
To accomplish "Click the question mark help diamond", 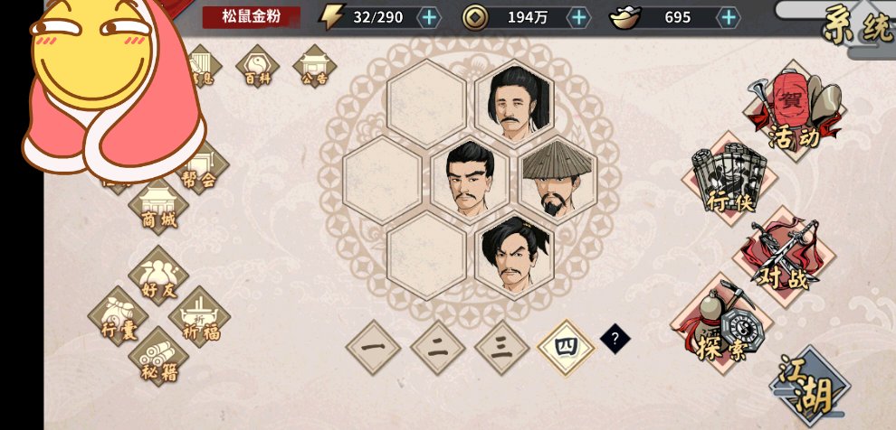I will pos(615,339).
